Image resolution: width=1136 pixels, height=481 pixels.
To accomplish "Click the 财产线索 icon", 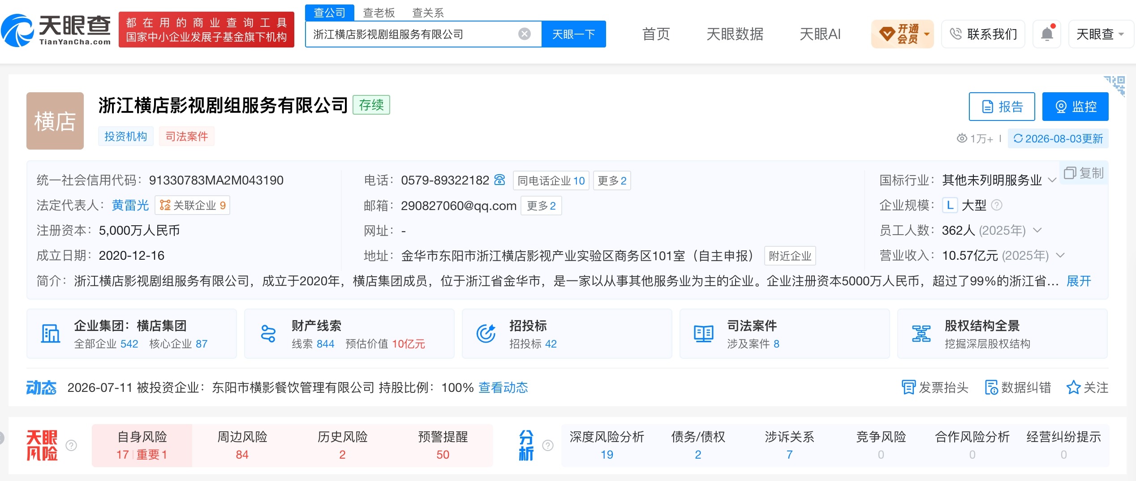I will 268,334.
